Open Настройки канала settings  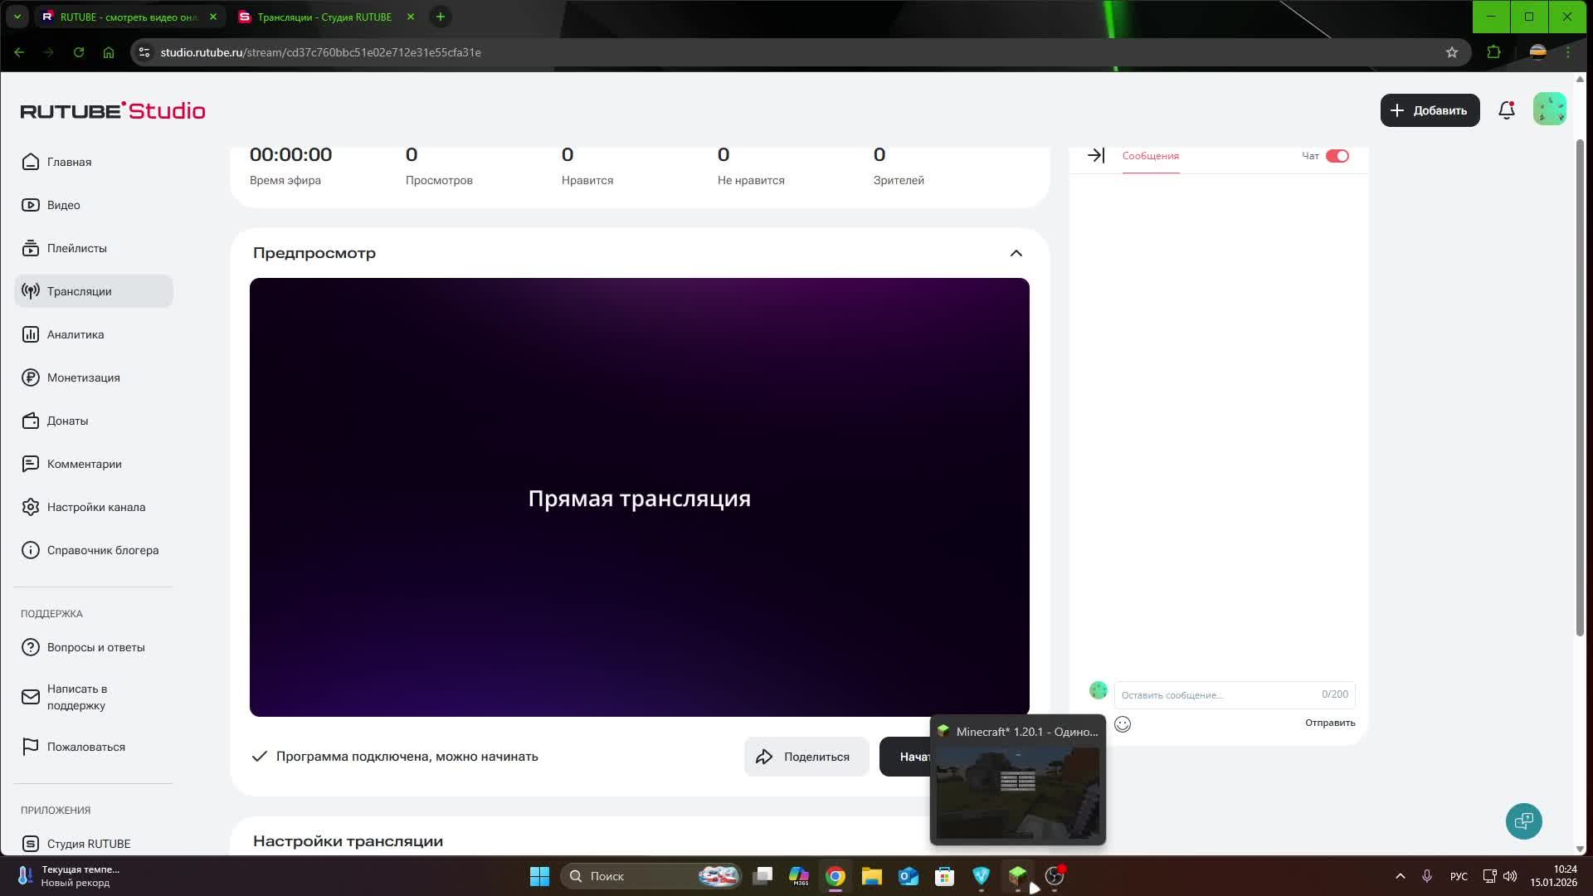(x=95, y=507)
